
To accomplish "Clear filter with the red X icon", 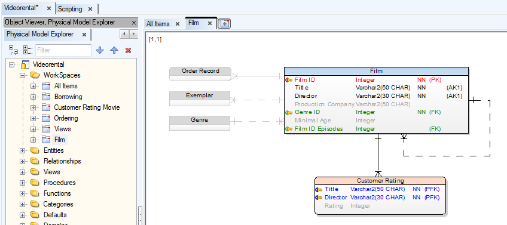I will 128,50.
